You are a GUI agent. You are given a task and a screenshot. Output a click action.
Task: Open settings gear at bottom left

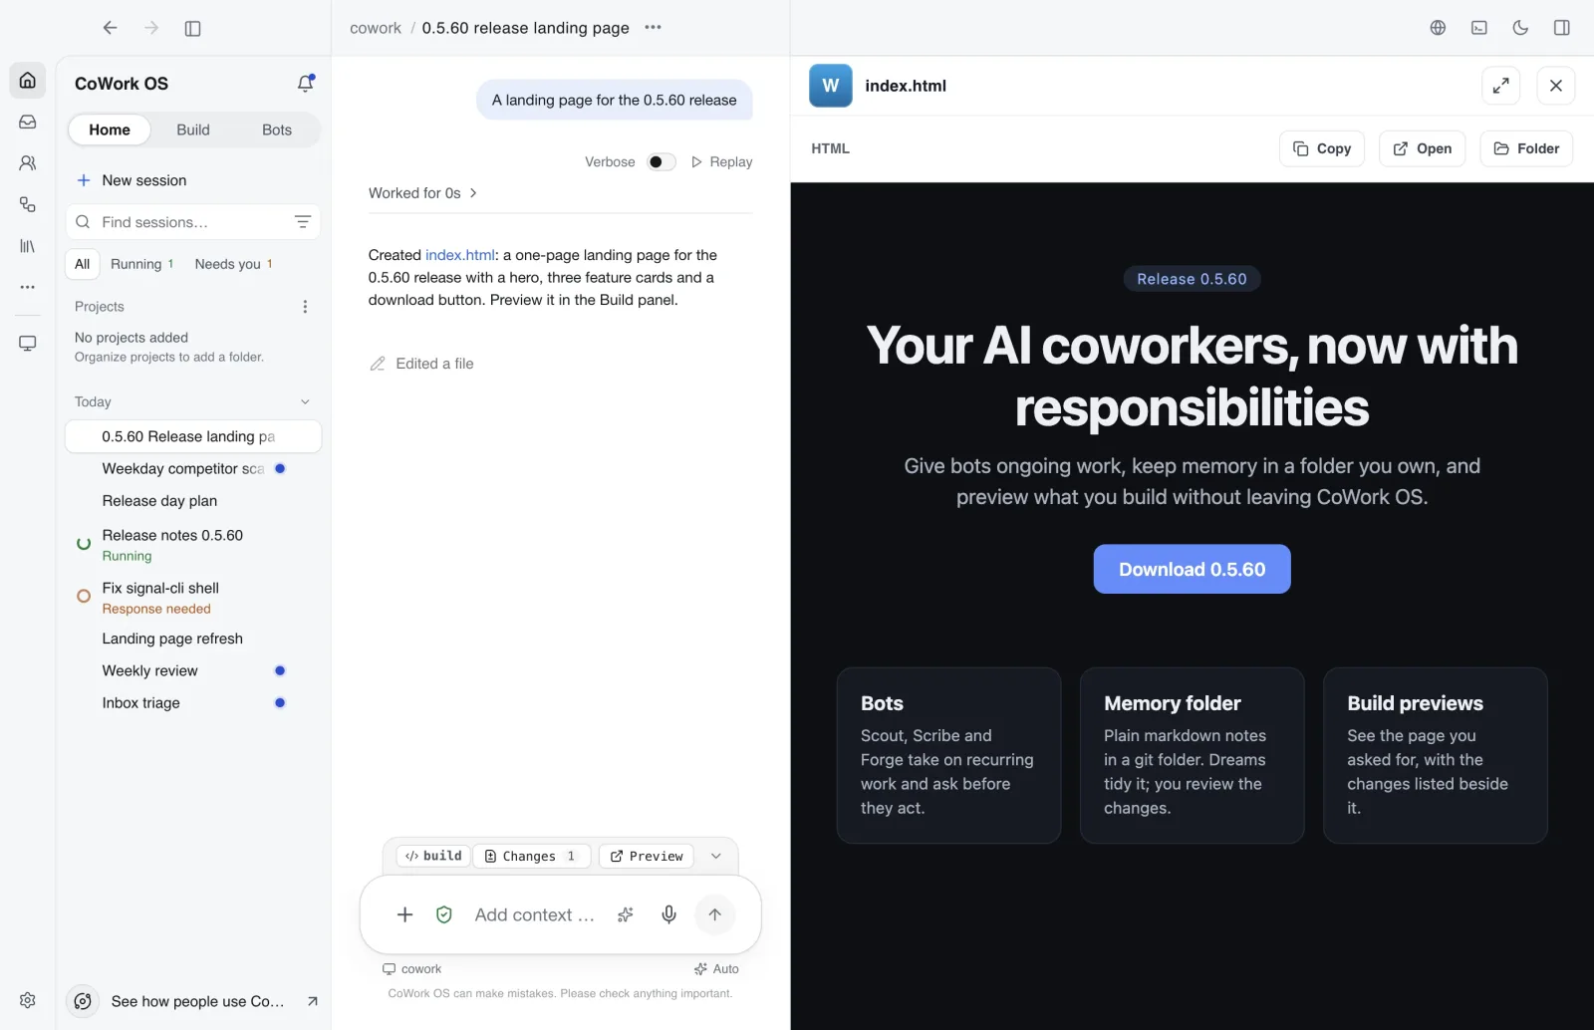pyautogui.click(x=28, y=1000)
